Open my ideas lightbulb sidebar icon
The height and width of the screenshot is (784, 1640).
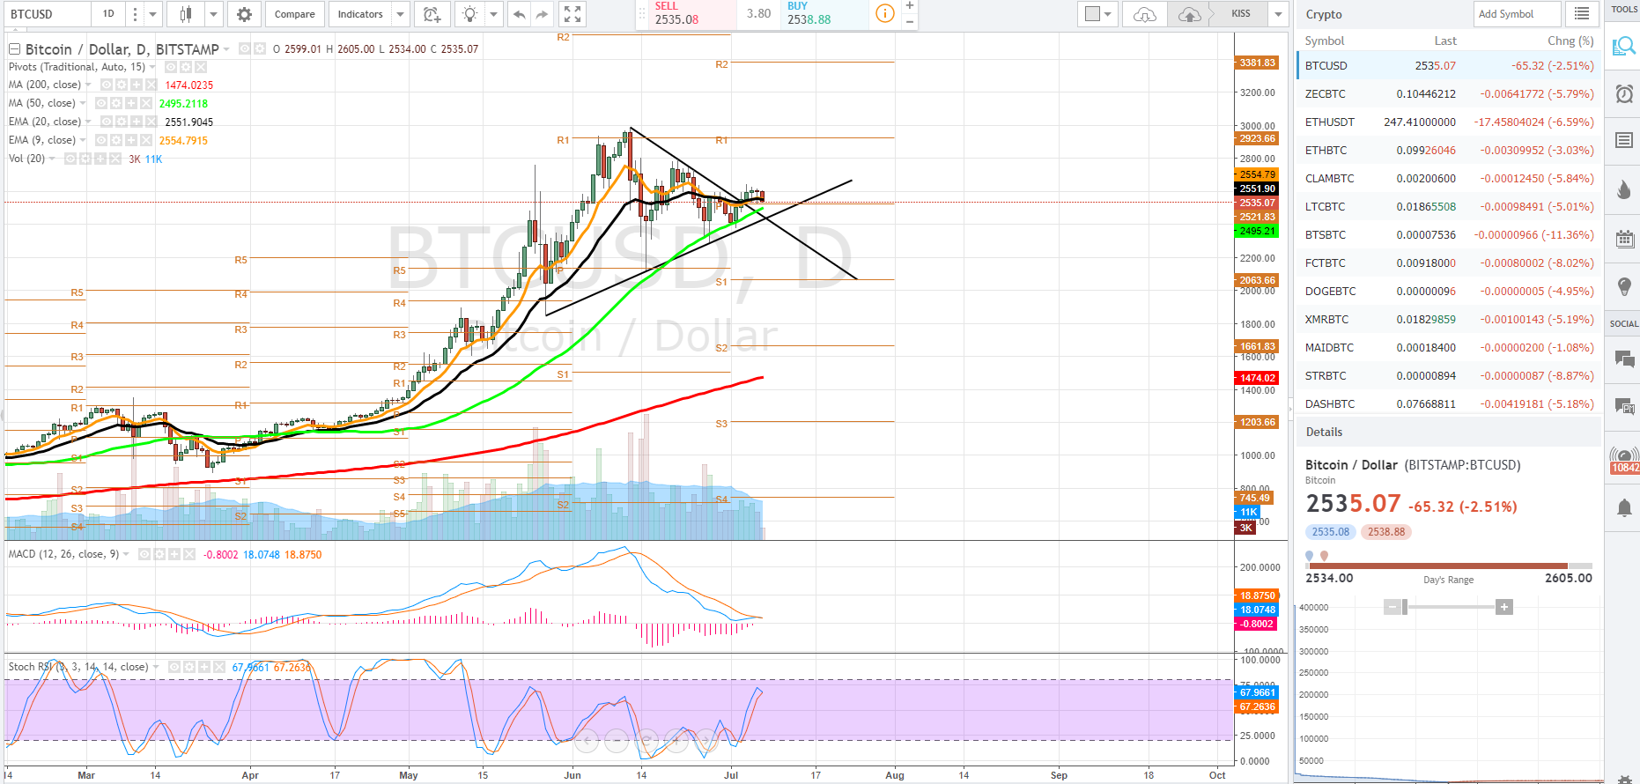click(x=1624, y=286)
